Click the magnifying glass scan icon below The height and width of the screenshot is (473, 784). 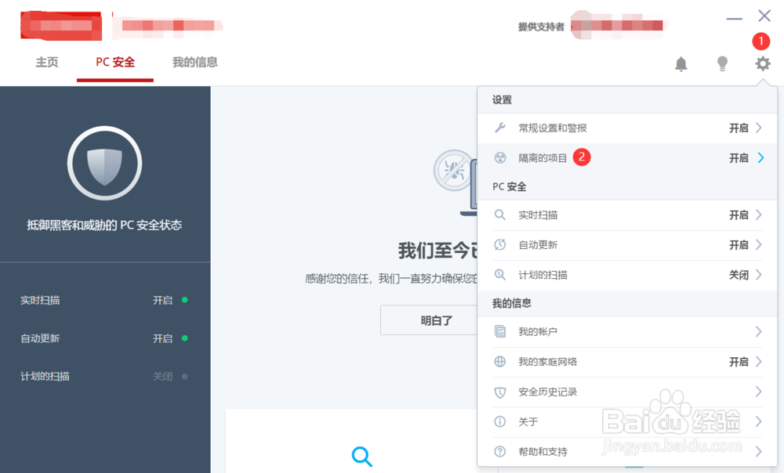click(361, 456)
